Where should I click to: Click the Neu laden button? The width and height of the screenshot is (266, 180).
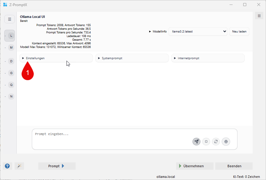pos(239,31)
